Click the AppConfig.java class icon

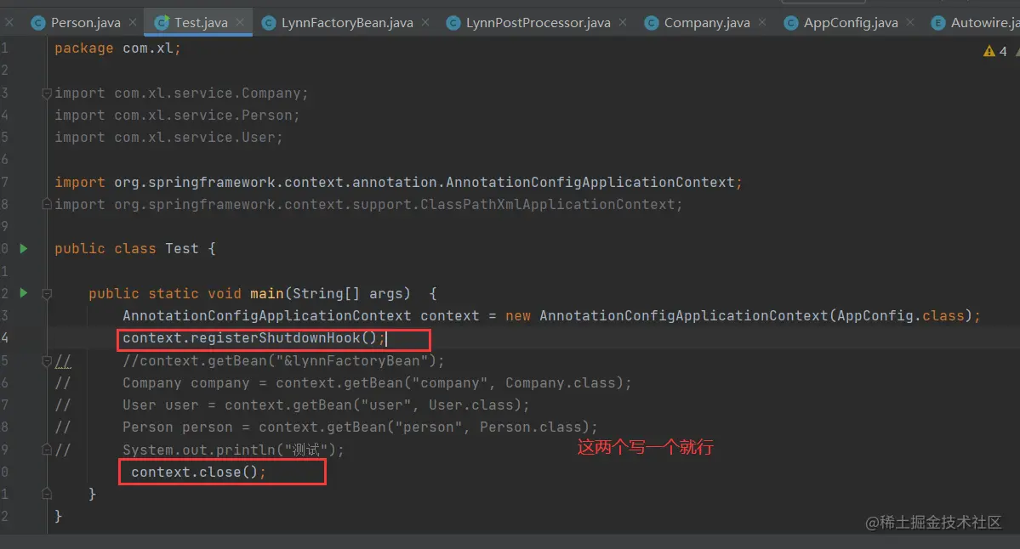tap(791, 24)
